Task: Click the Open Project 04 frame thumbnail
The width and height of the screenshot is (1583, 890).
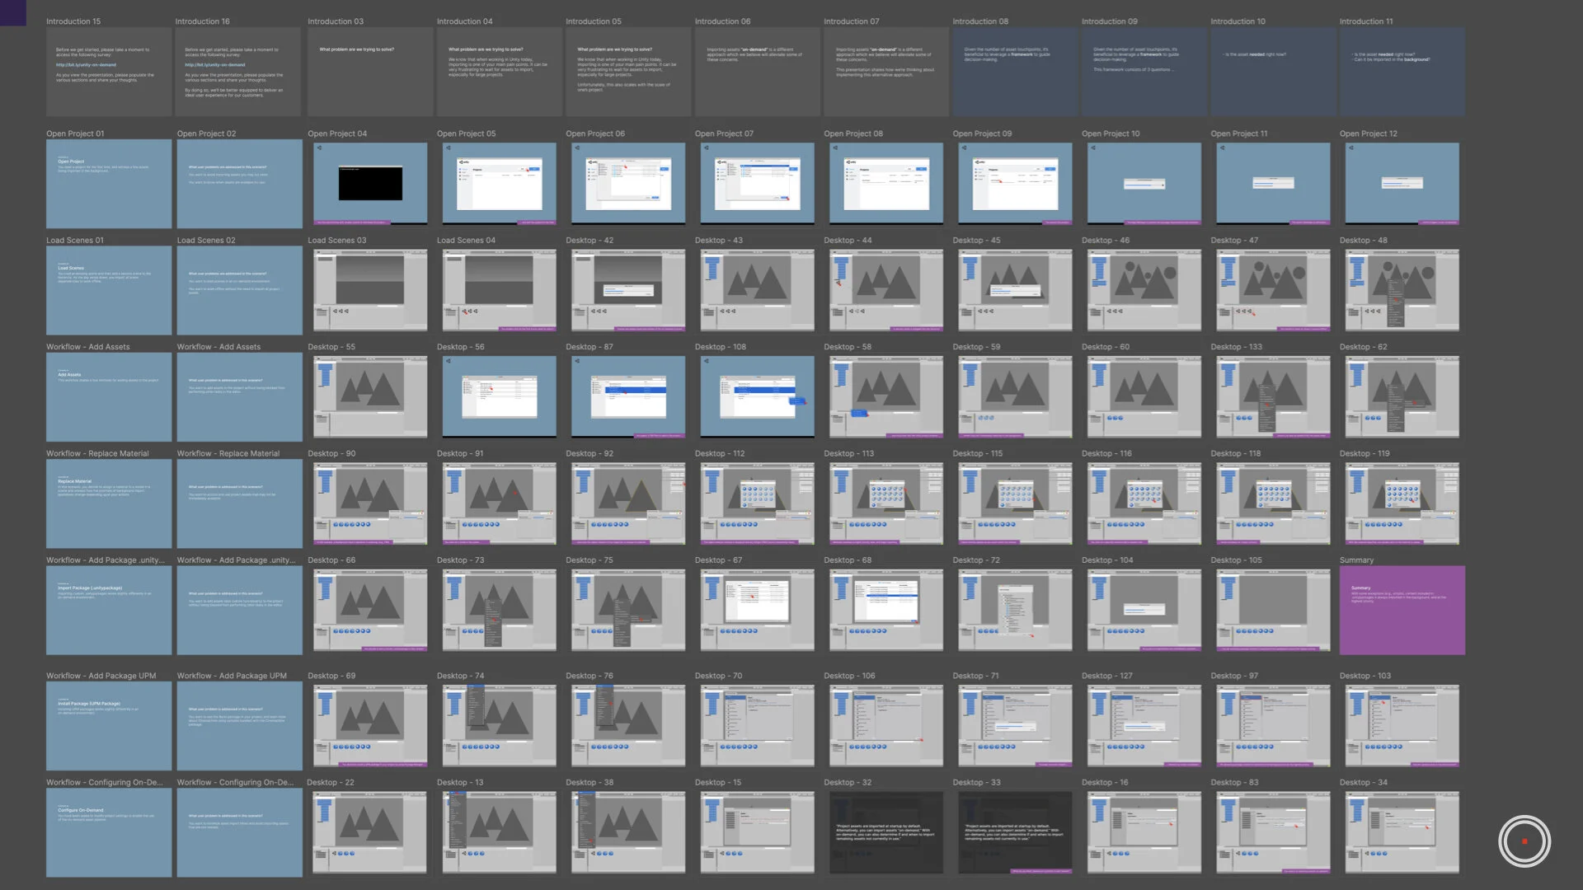Action: coord(370,183)
